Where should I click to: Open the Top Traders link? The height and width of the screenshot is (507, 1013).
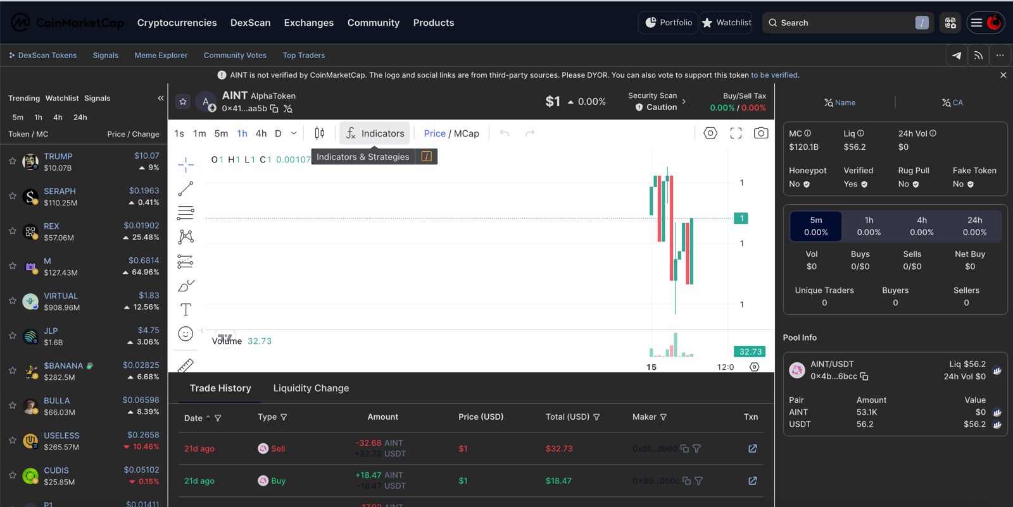pos(304,56)
